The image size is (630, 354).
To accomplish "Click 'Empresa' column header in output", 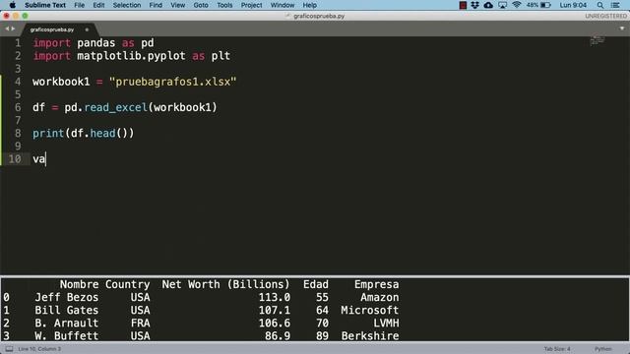I will click(376, 284).
